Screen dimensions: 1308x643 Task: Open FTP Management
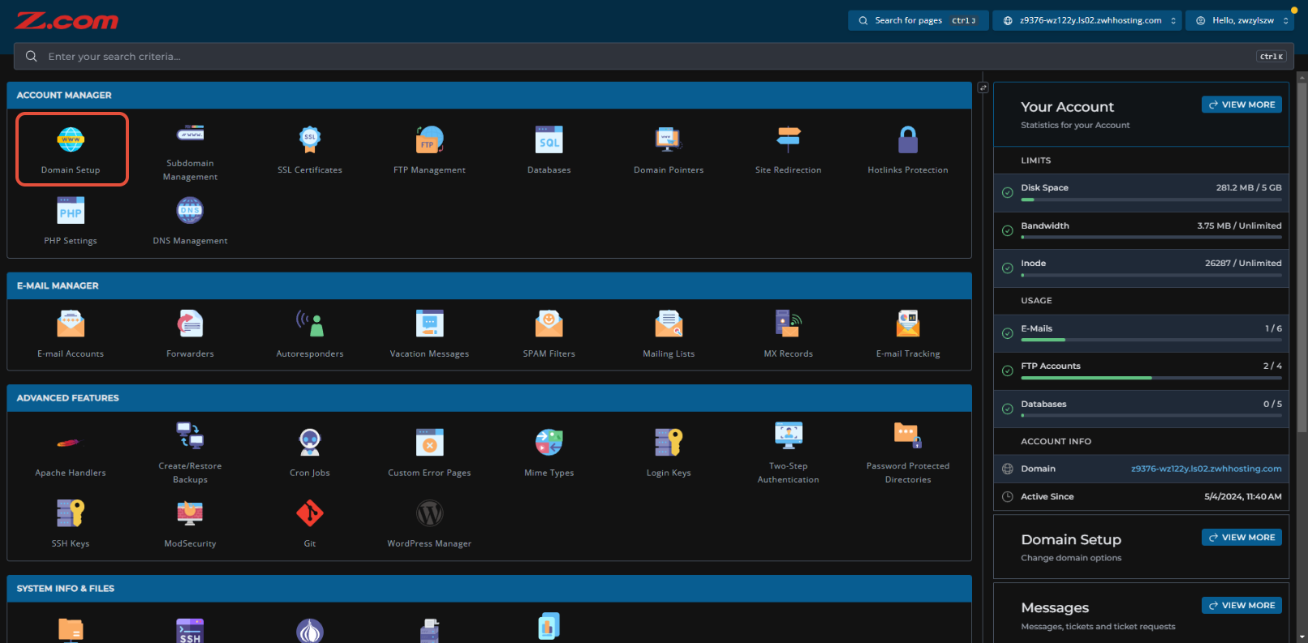[x=429, y=149]
